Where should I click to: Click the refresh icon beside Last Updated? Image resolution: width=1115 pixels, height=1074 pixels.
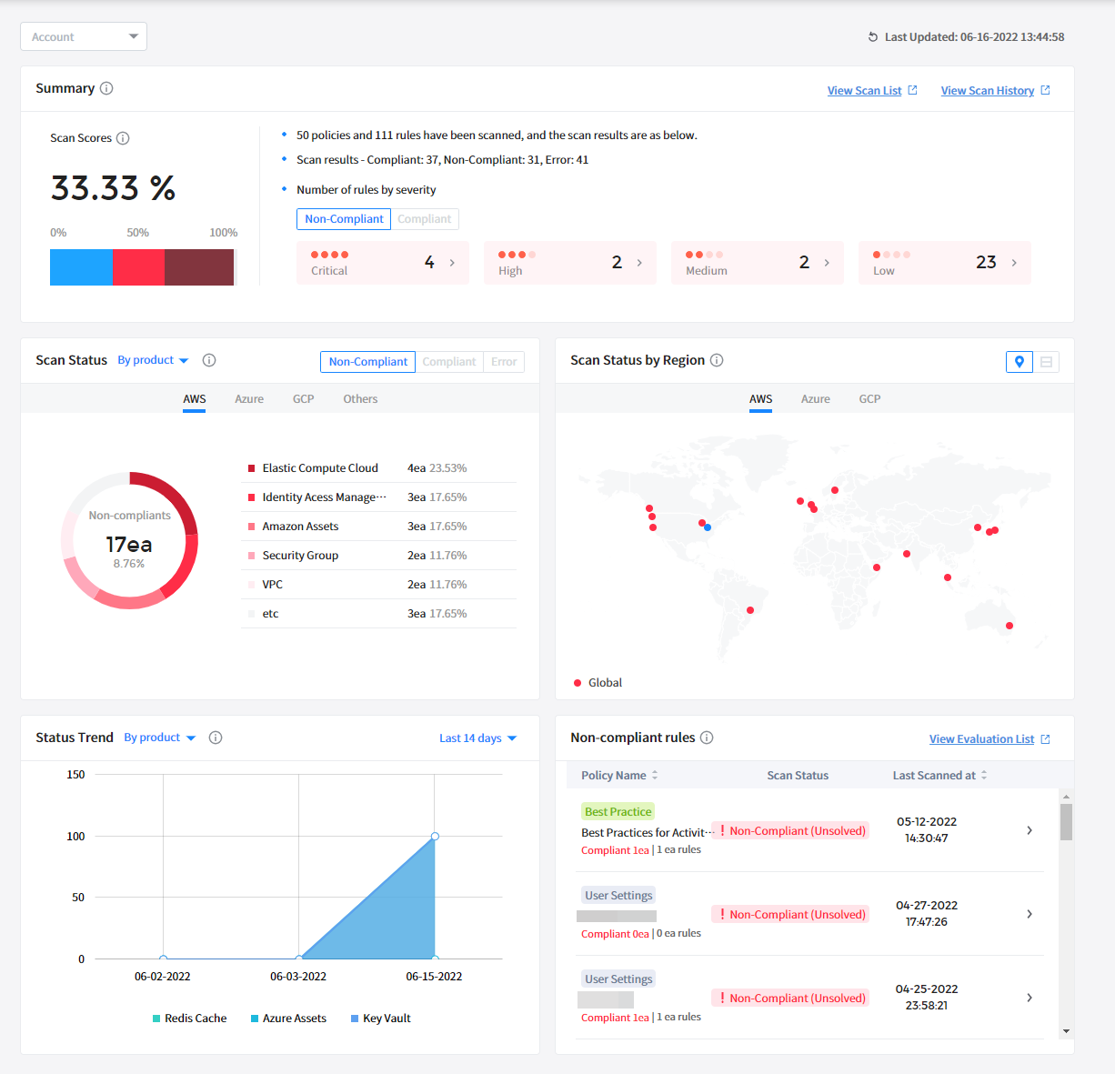click(x=873, y=37)
